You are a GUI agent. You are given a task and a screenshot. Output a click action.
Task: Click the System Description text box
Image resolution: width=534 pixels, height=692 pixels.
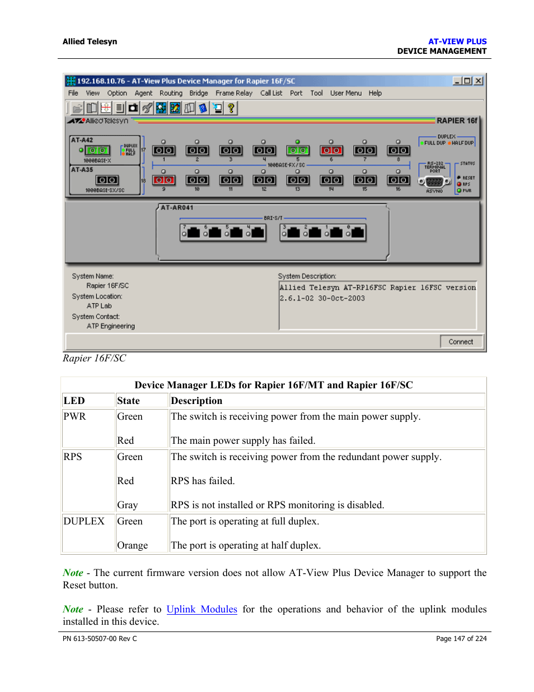[x=378, y=305]
